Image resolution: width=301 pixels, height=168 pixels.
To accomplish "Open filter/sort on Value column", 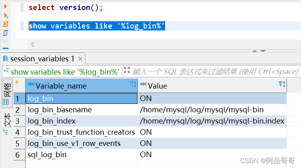I will (x=282, y=84).
